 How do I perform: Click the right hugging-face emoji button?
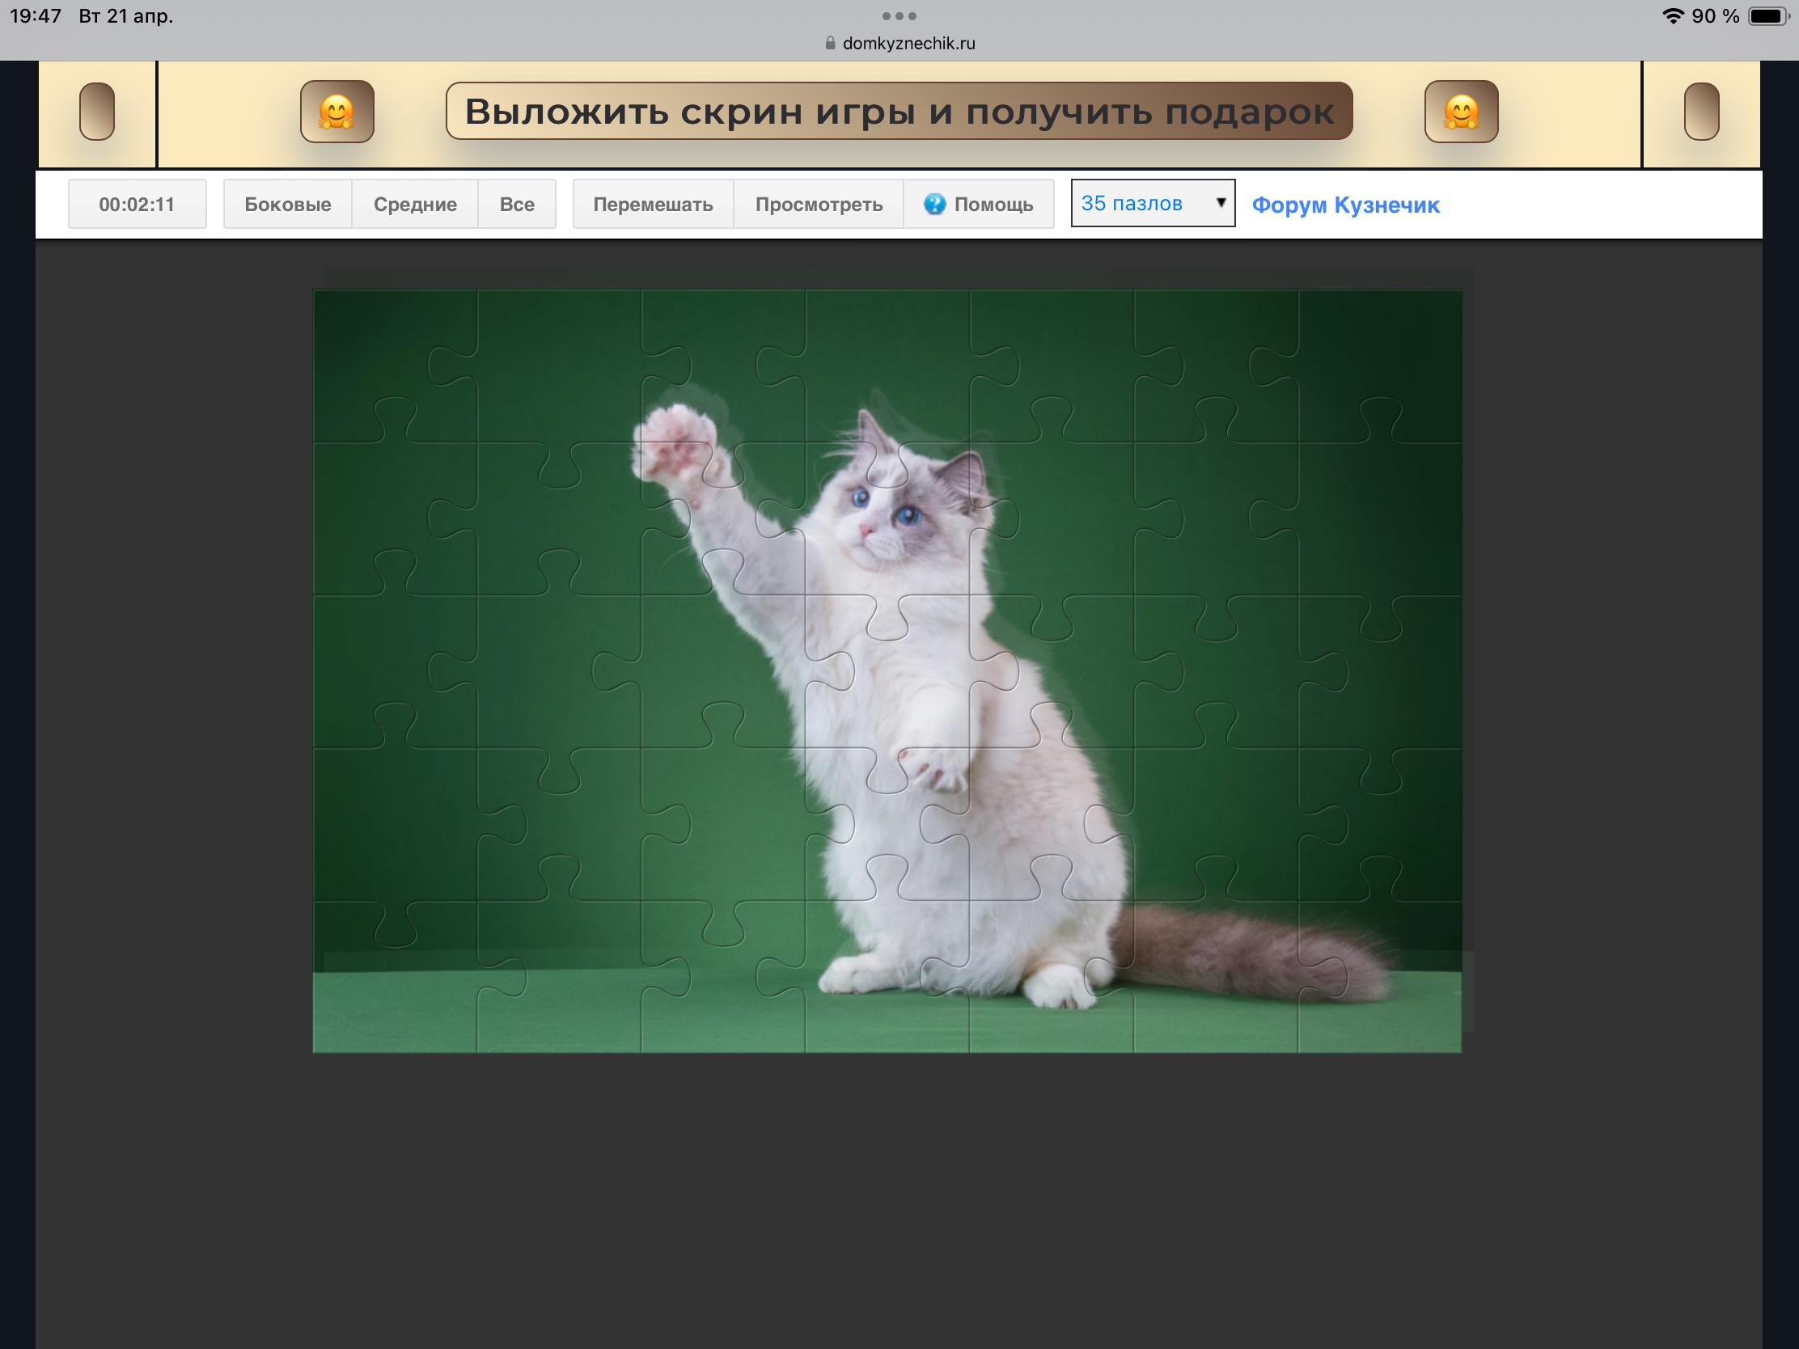pyautogui.click(x=1461, y=112)
